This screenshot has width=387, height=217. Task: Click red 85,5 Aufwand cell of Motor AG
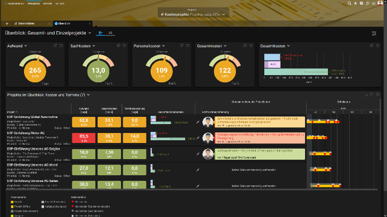(x=84, y=138)
